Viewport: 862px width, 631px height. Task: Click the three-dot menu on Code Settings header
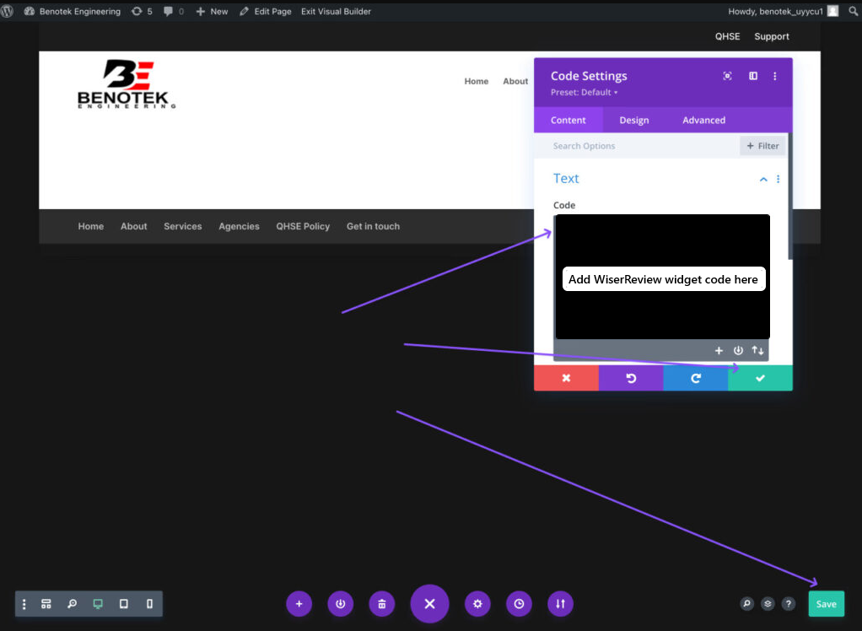(x=775, y=76)
